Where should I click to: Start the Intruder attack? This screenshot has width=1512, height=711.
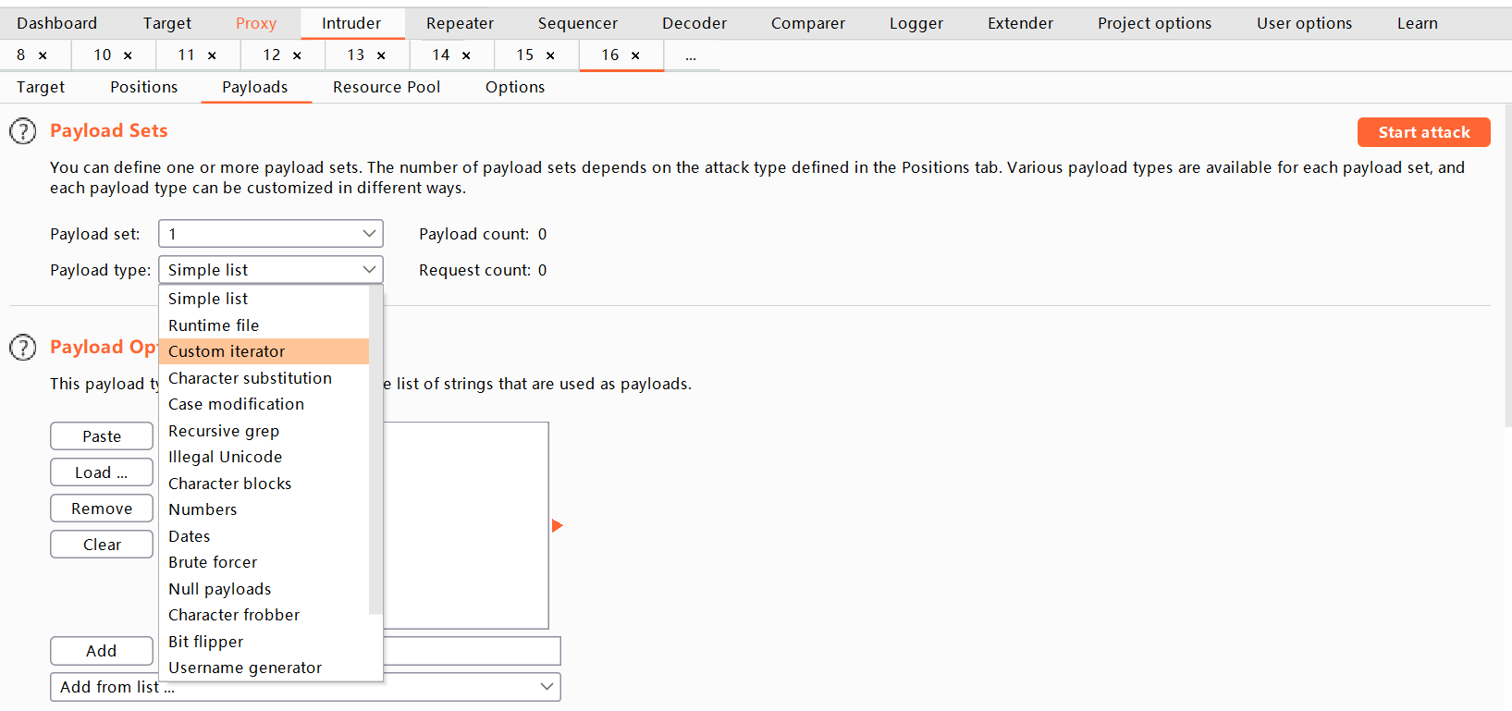tap(1423, 132)
